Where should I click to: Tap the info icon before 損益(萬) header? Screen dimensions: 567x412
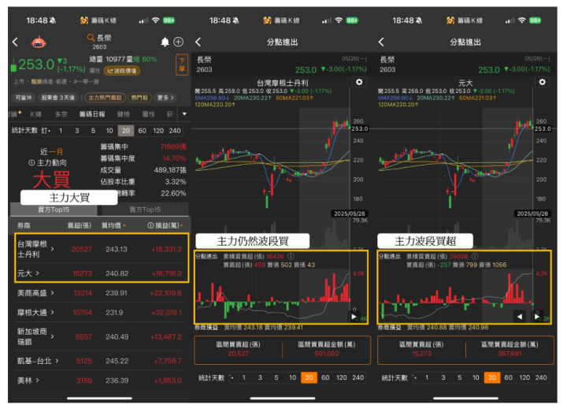point(150,225)
